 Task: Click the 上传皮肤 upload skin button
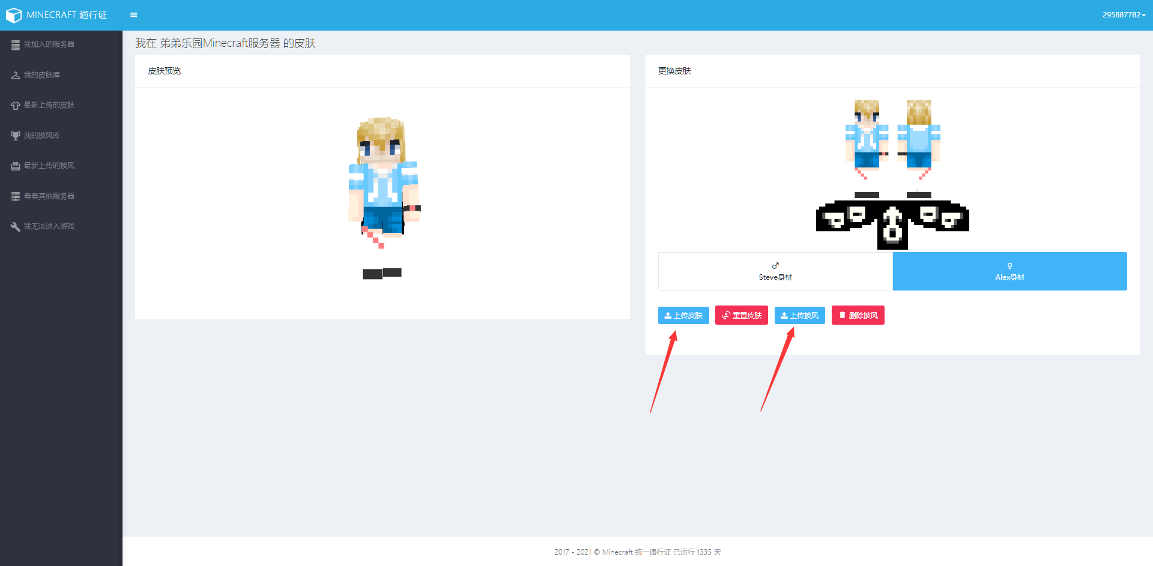[x=683, y=316]
